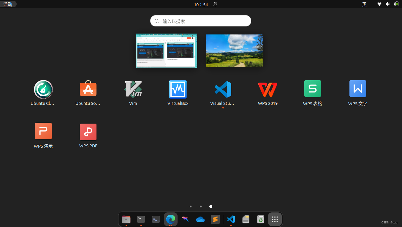The height and width of the screenshot is (227, 402).
Task: Switch to Microsoft Edge in the dock
Action: coord(171,219)
